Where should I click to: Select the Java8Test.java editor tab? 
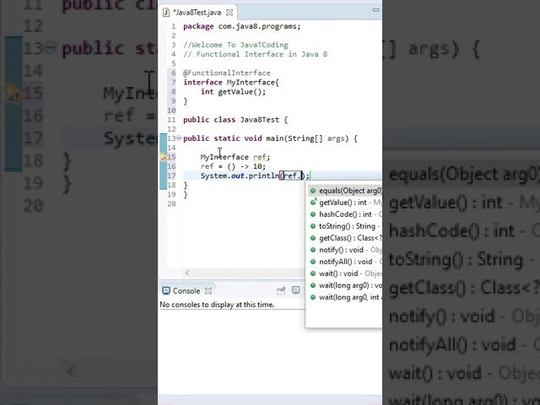(197, 13)
